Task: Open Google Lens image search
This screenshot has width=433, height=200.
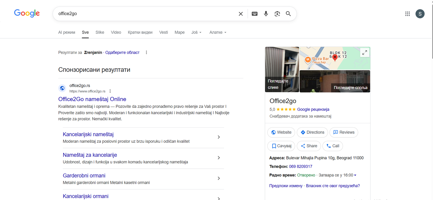Action: [x=277, y=14]
